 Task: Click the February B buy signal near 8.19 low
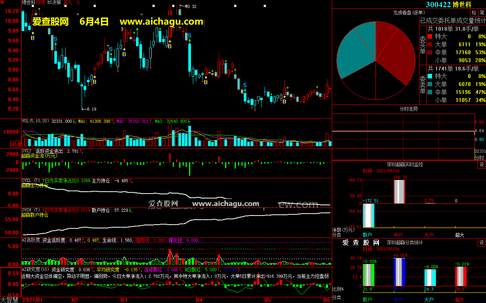click(95, 81)
